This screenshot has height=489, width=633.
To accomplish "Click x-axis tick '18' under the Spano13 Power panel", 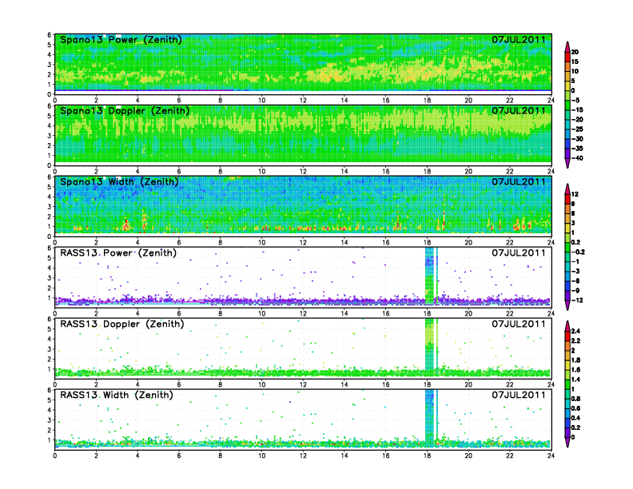I will click(427, 100).
